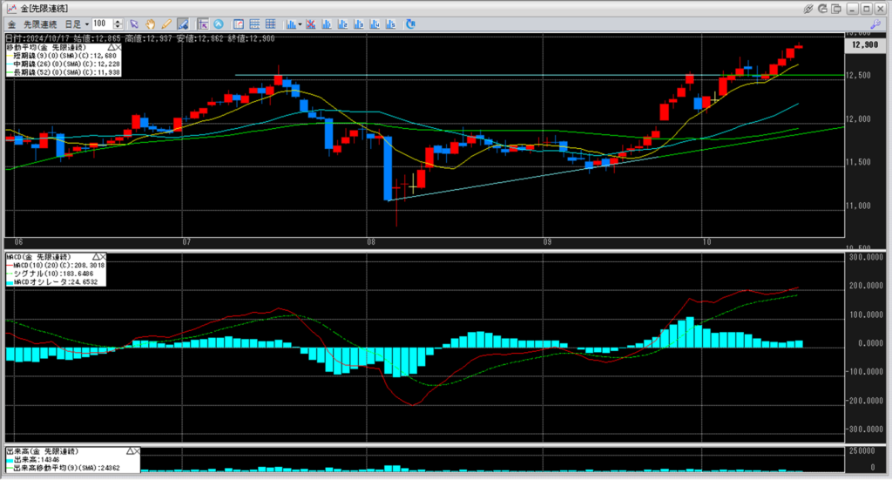Click the blue circular up-arrow icon

click(x=218, y=24)
